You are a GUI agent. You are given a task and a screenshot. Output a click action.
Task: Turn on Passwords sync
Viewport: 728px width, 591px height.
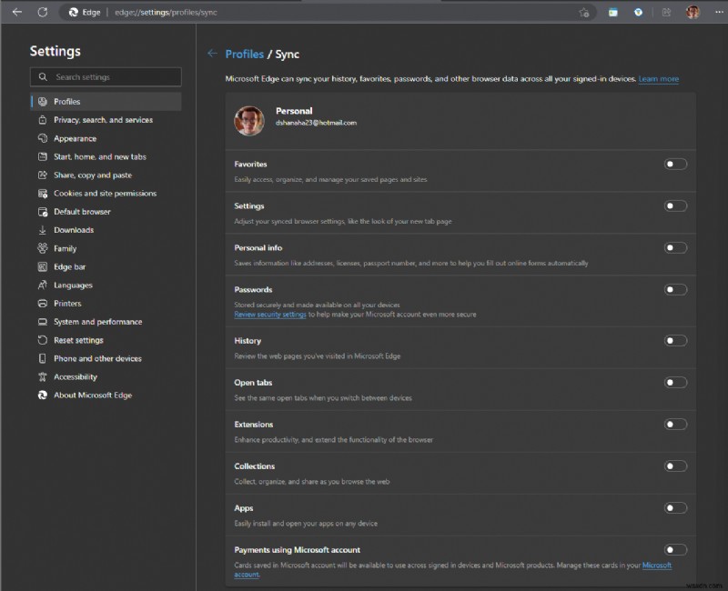click(x=675, y=289)
